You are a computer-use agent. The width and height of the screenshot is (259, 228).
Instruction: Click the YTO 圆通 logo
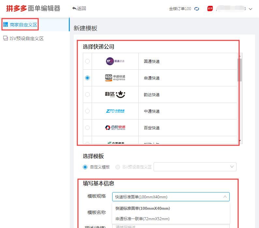115,61
